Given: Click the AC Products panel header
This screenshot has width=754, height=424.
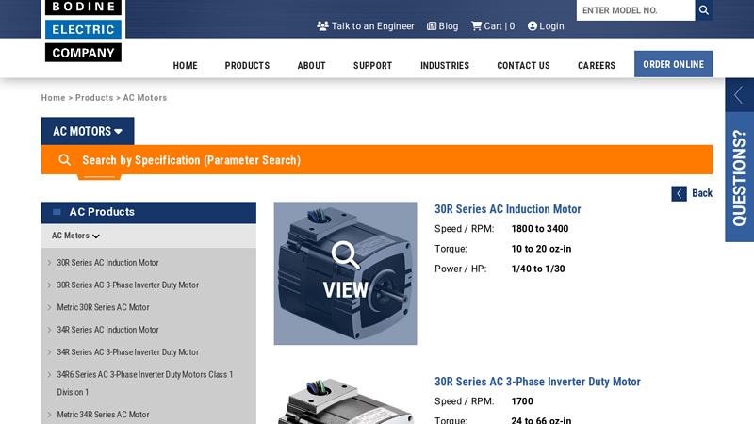Looking at the screenshot, I should click(149, 213).
